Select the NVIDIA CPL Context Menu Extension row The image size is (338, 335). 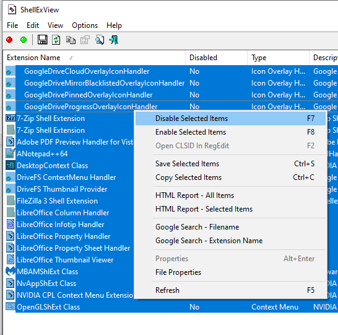point(69,295)
